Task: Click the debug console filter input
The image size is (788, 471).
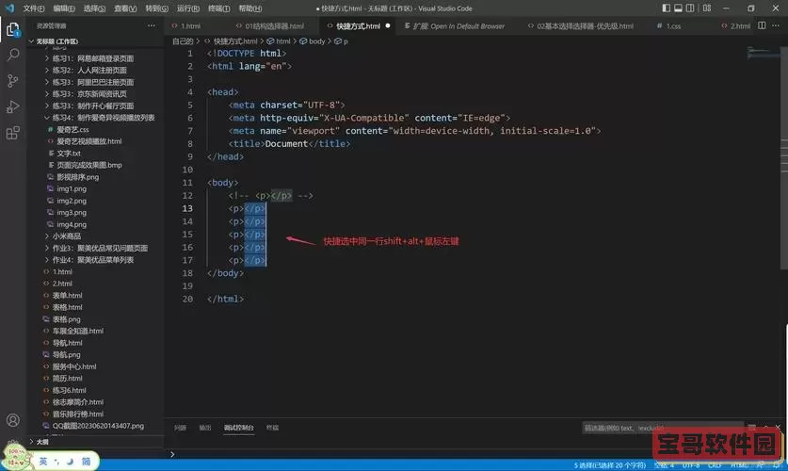Action: pos(663,428)
